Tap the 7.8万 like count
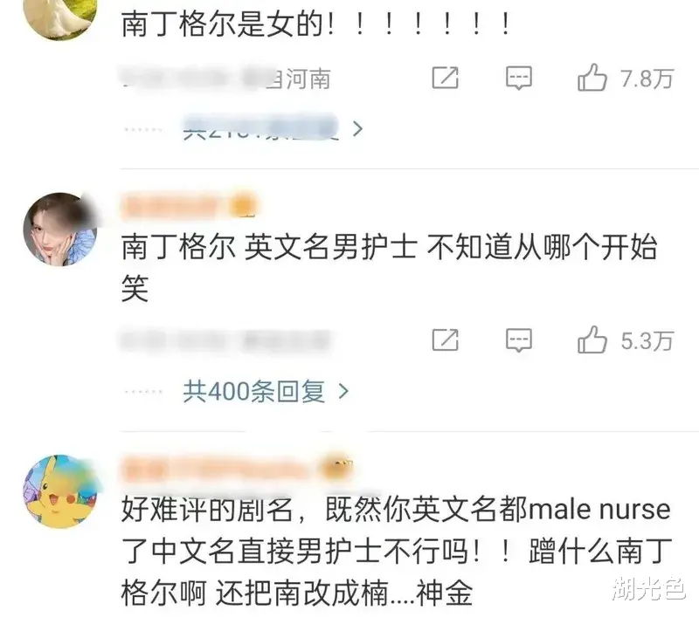This screenshot has width=699, height=617. (x=647, y=79)
